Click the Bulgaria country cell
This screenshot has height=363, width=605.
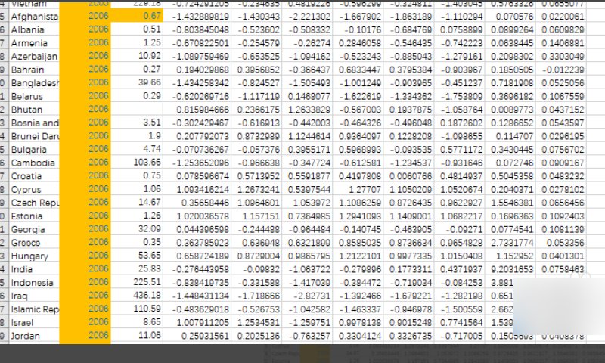(x=33, y=149)
